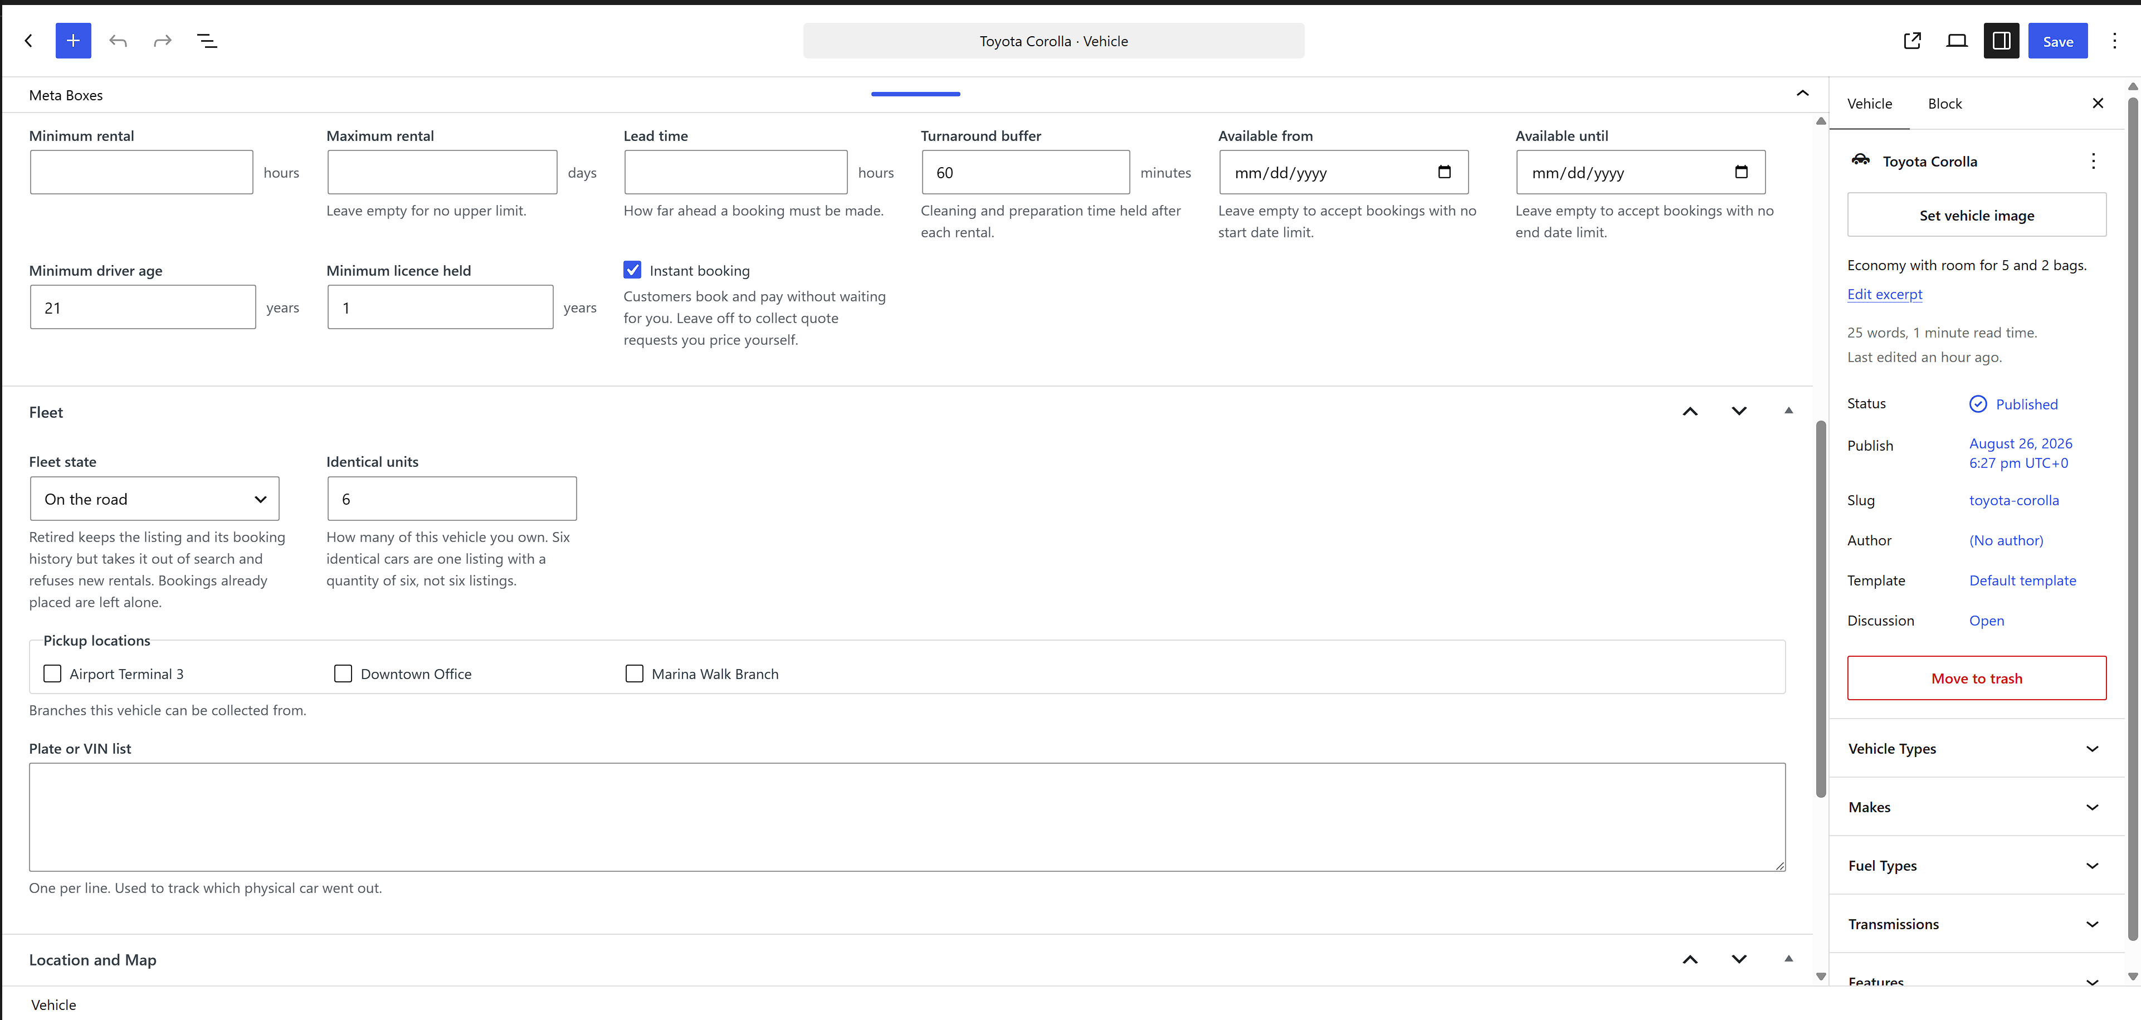This screenshot has width=2141, height=1020.
Task: Click Set vehicle image button
Action: 1977,215
